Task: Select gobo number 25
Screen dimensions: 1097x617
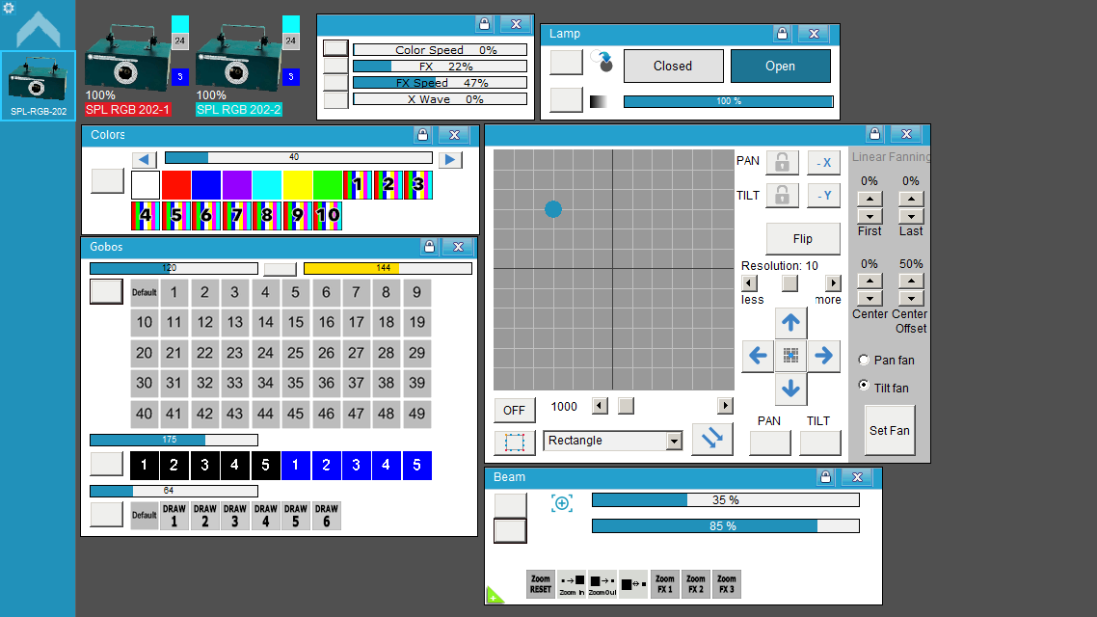Action: [x=296, y=353]
